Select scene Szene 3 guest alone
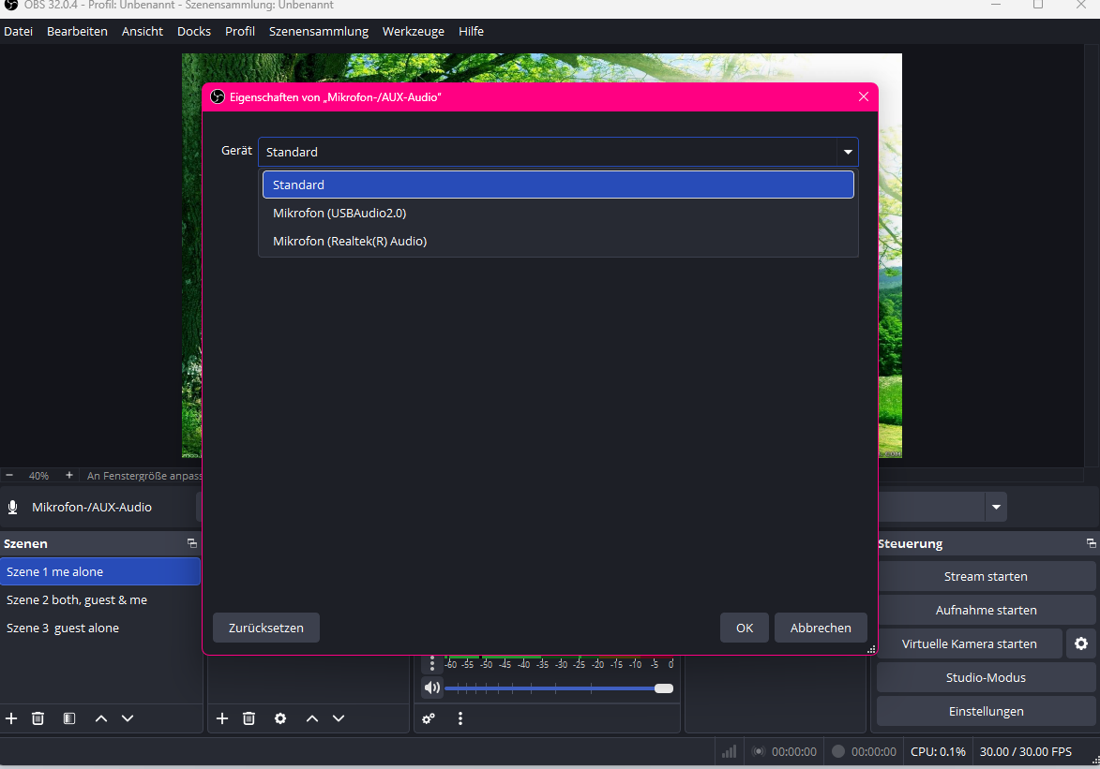 point(100,629)
